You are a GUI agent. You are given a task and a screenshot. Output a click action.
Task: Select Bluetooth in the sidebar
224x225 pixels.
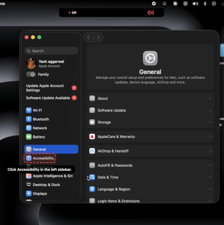(x=51, y=119)
